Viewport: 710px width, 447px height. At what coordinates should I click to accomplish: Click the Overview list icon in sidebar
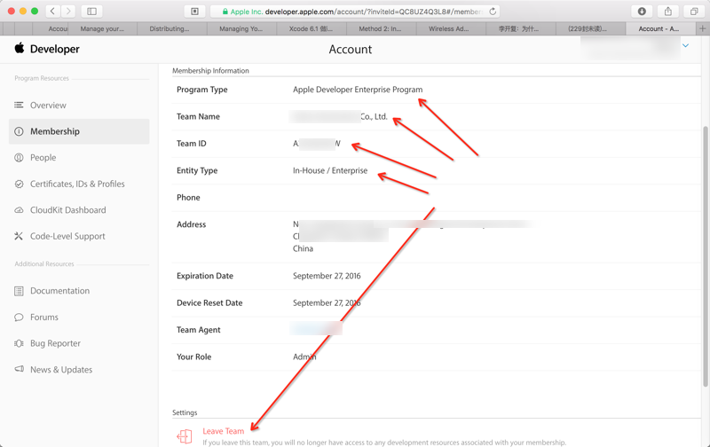coord(19,105)
